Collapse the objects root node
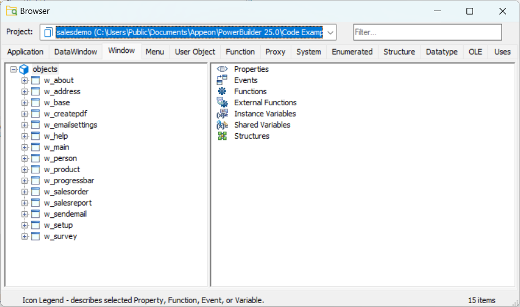 13,70
